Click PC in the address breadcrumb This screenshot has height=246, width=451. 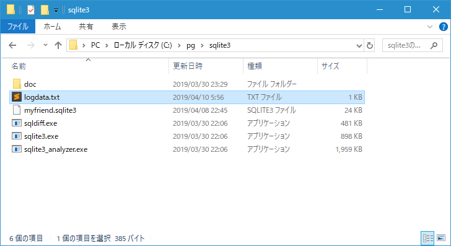(x=95, y=45)
